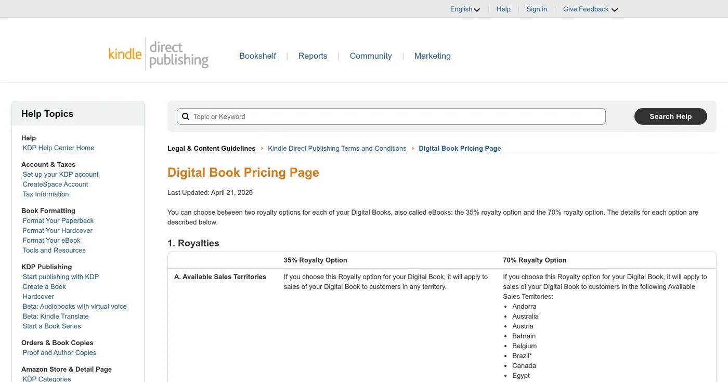Open the Tax Information link
This screenshot has width=728, height=382.
[x=46, y=194]
